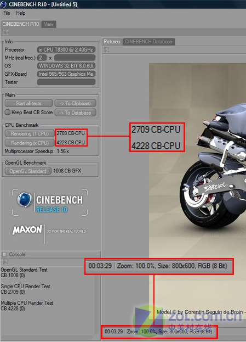Click the Multiprocessor Speedup 1.56 x text

(x=37, y=151)
